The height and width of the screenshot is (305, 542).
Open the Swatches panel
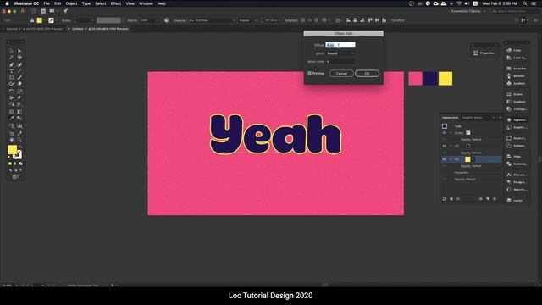pos(517,69)
